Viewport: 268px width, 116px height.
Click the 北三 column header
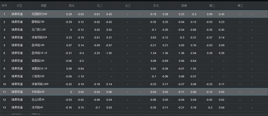[x=128, y=6]
